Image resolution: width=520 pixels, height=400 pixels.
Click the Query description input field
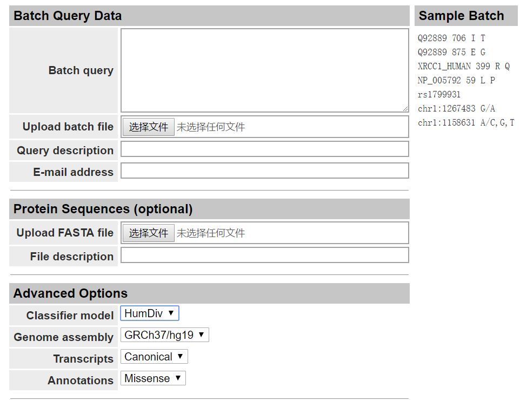(264, 149)
